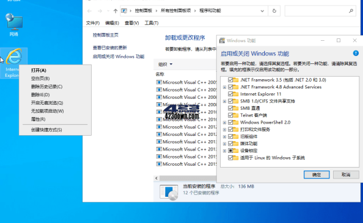Toggle 媒体功能 checkbox
Screen dimensions: 363x223
pyautogui.click(x=230, y=144)
